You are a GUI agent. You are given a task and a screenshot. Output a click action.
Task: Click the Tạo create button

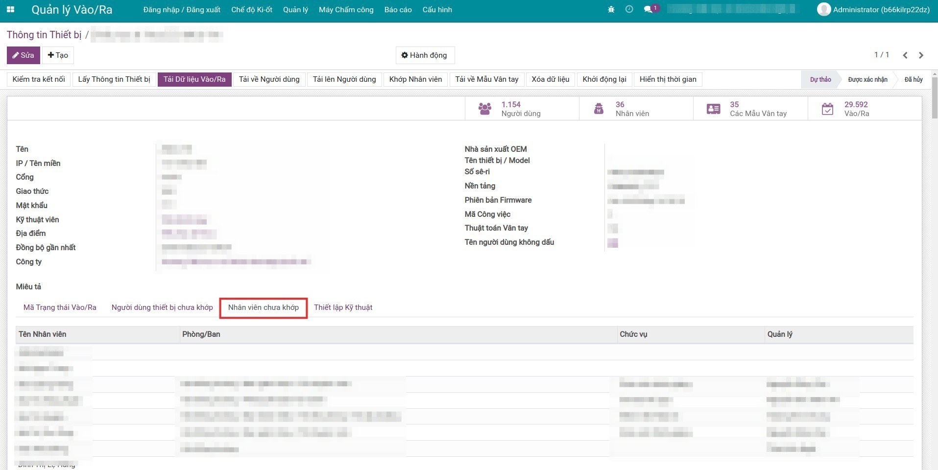(x=58, y=55)
